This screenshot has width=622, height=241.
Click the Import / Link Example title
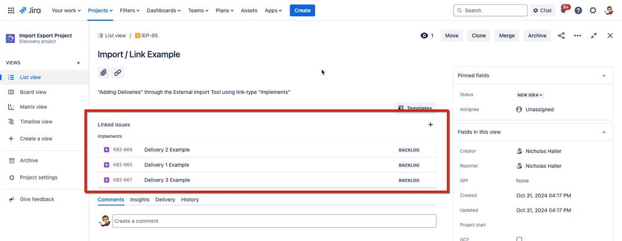point(139,55)
